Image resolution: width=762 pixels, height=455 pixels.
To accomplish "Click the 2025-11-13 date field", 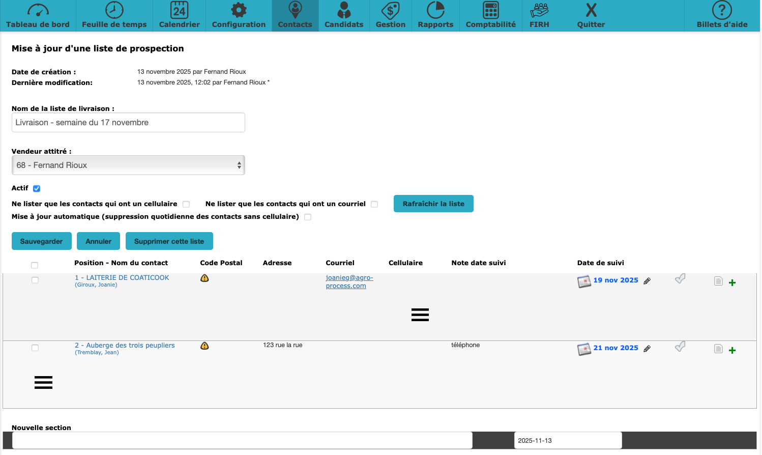I will pos(567,441).
